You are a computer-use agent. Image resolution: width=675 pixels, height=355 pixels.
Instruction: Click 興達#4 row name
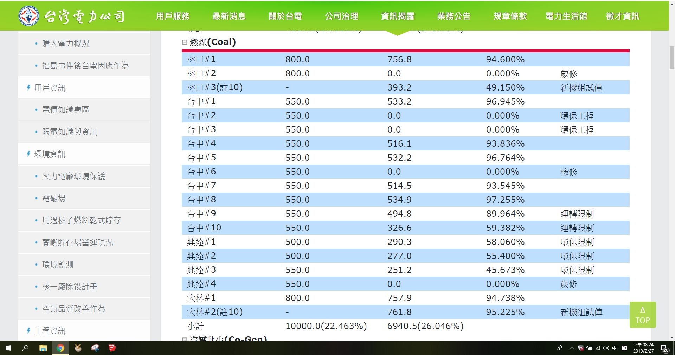click(201, 284)
